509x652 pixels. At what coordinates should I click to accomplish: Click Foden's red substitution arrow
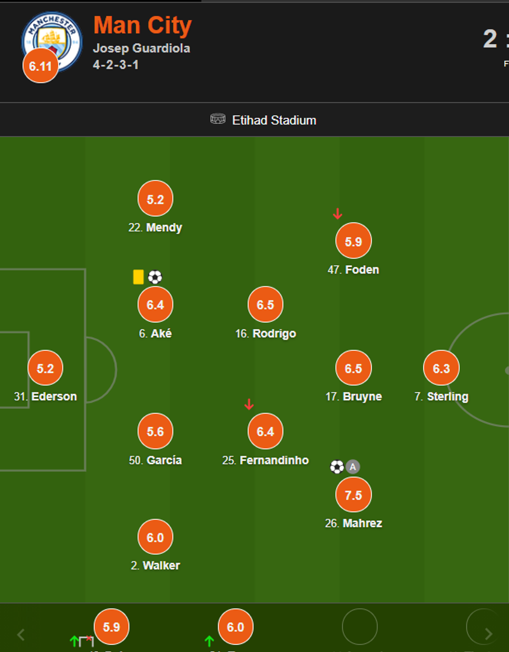pyautogui.click(x=338, y=214)
